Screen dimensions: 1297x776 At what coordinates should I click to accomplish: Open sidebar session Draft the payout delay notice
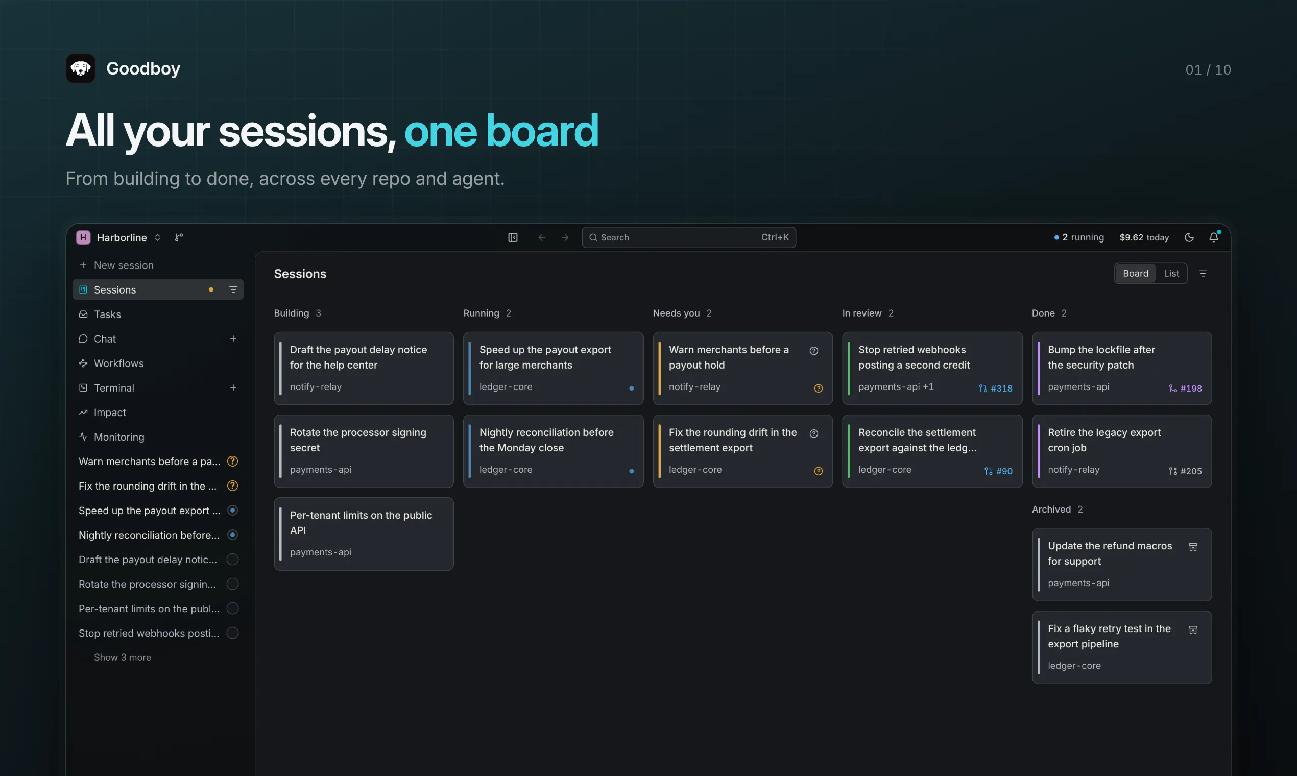(158, 560)
